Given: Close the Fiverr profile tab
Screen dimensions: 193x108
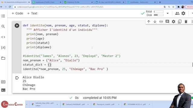Looking at the screenshot, I should point(60,2).
